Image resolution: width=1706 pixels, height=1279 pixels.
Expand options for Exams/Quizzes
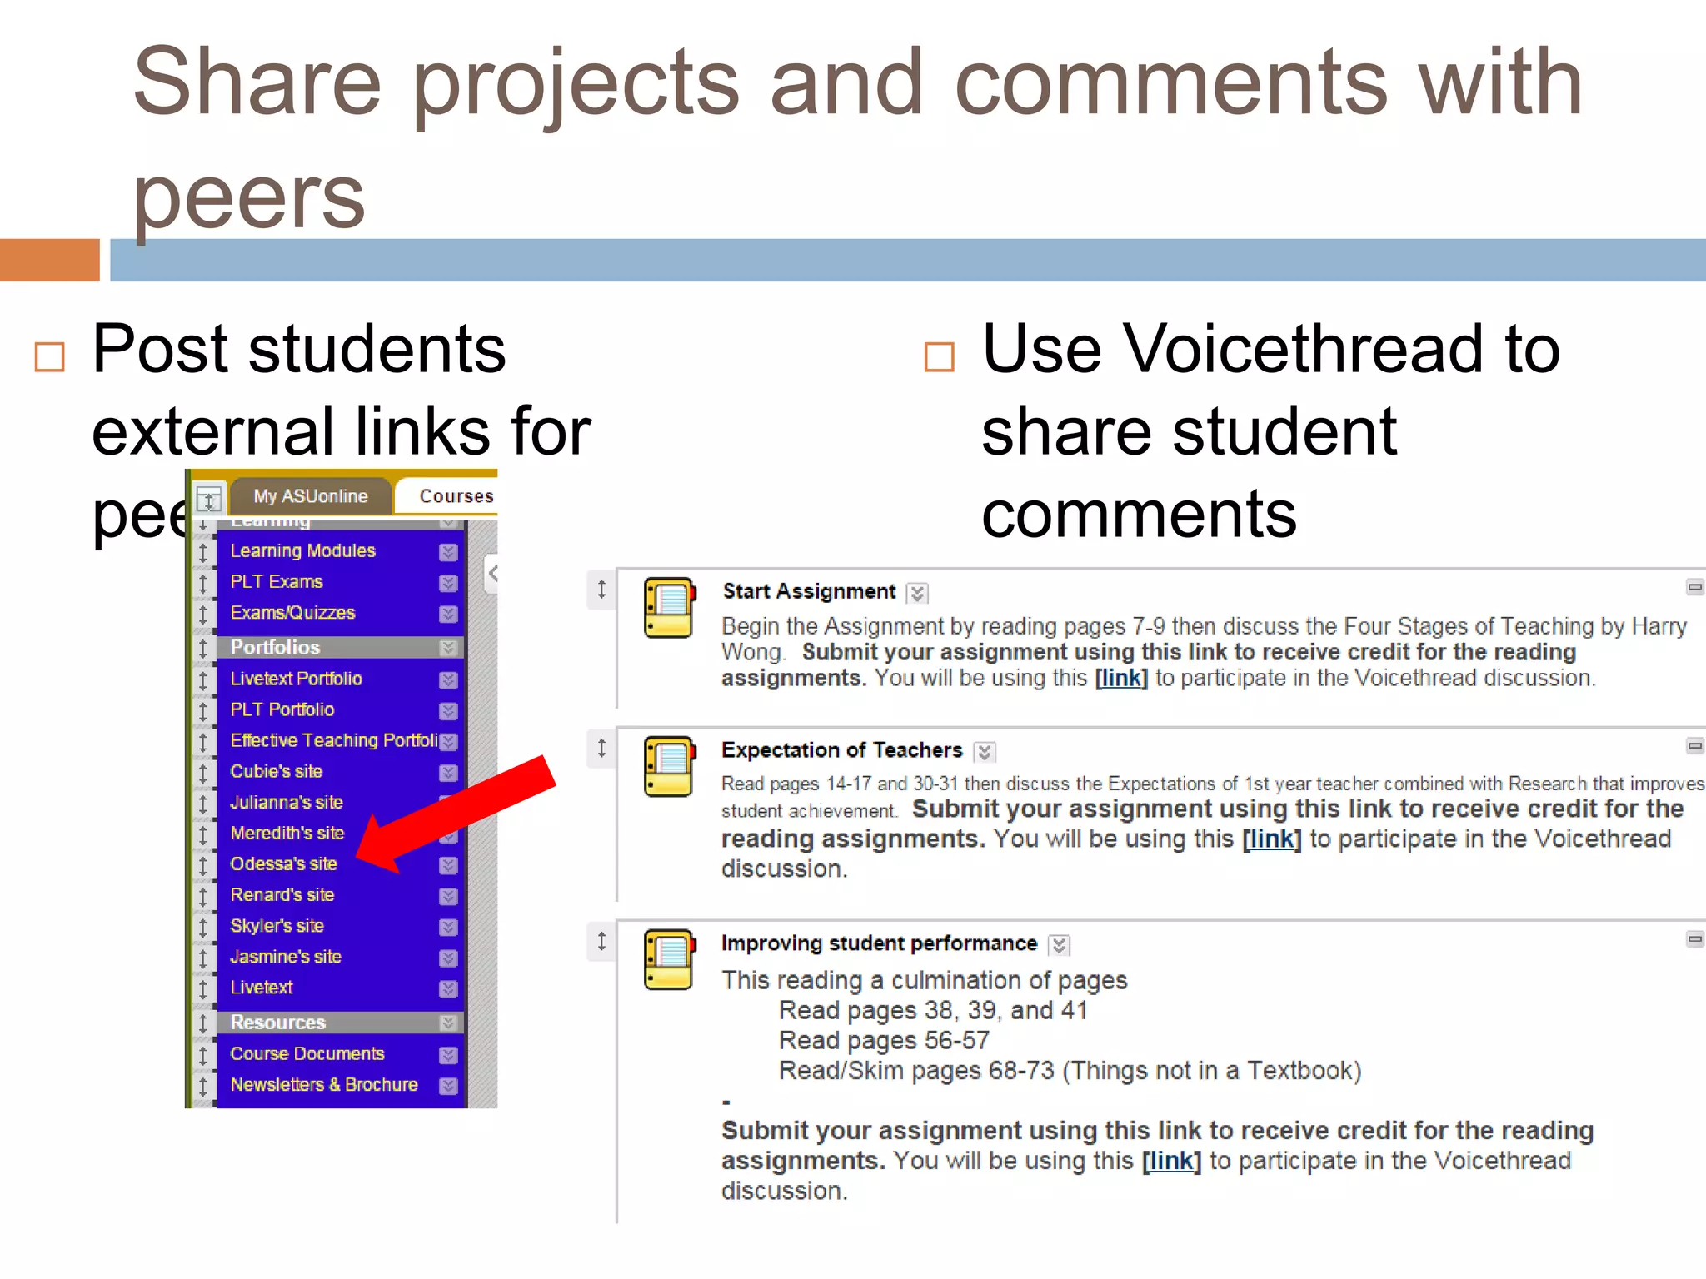pyautogui.click(x=448, y=614)
